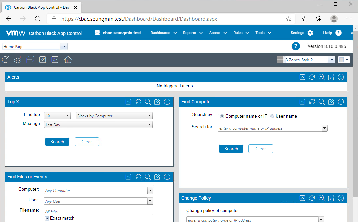
Task: Expand the Change policy computer dropdown arrow
Action: click(321, 220)
